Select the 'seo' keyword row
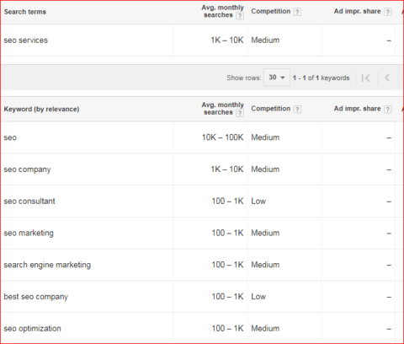The height and width of the screenshot is (344, 404). [x=202, y=137]
